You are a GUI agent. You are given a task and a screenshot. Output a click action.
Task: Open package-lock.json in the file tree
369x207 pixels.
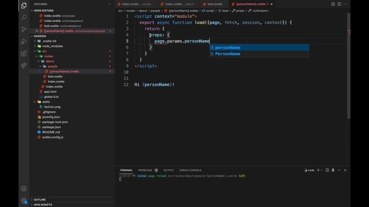(x=55, y=122)
